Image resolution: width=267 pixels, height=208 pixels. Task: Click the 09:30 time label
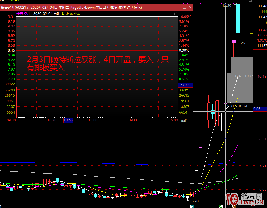click(11, 120)
